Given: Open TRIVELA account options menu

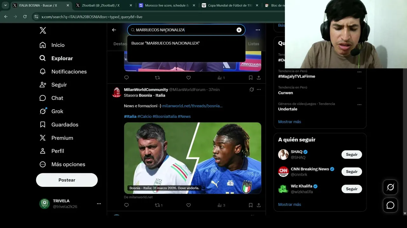Looking at the screenshot, I should click(99, 204).
